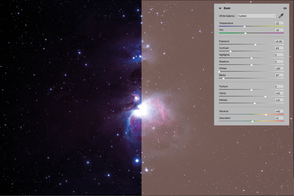Click the Exposure slider handle
This screenshot has height=196, width=294.
tap(255, 45)
